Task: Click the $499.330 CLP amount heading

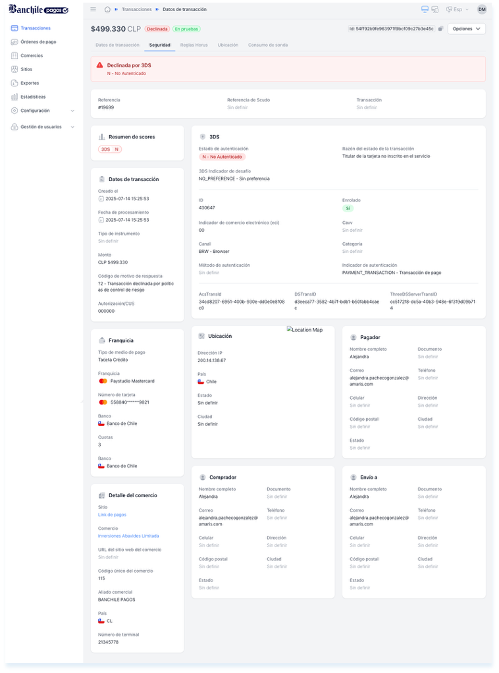Action: (115, 29)
